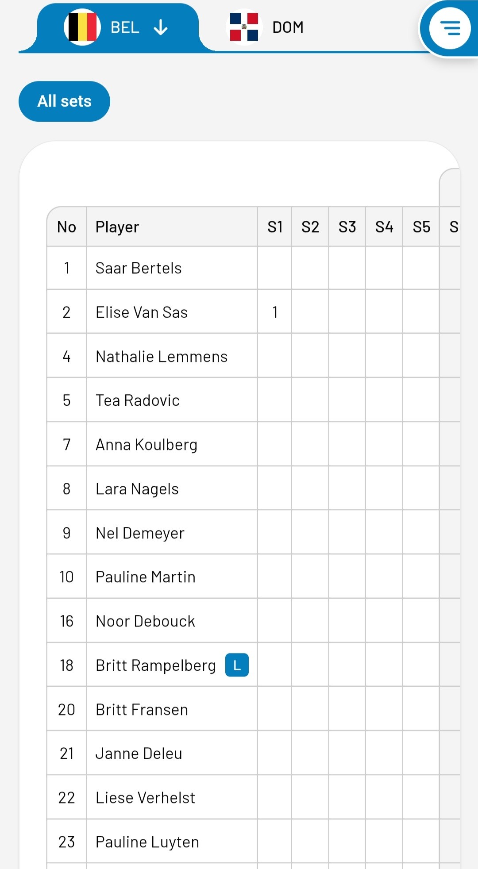478x869 pixels.
Task: Click the S4 column header
Action: pos(384,227)
